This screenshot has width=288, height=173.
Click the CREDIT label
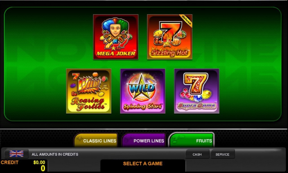click(x=10, y=163)
